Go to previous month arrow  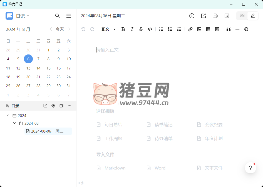point(51,29)
